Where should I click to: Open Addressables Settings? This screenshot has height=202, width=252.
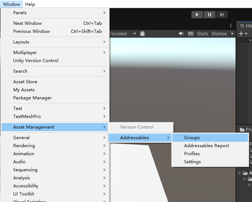pos(210,162)
